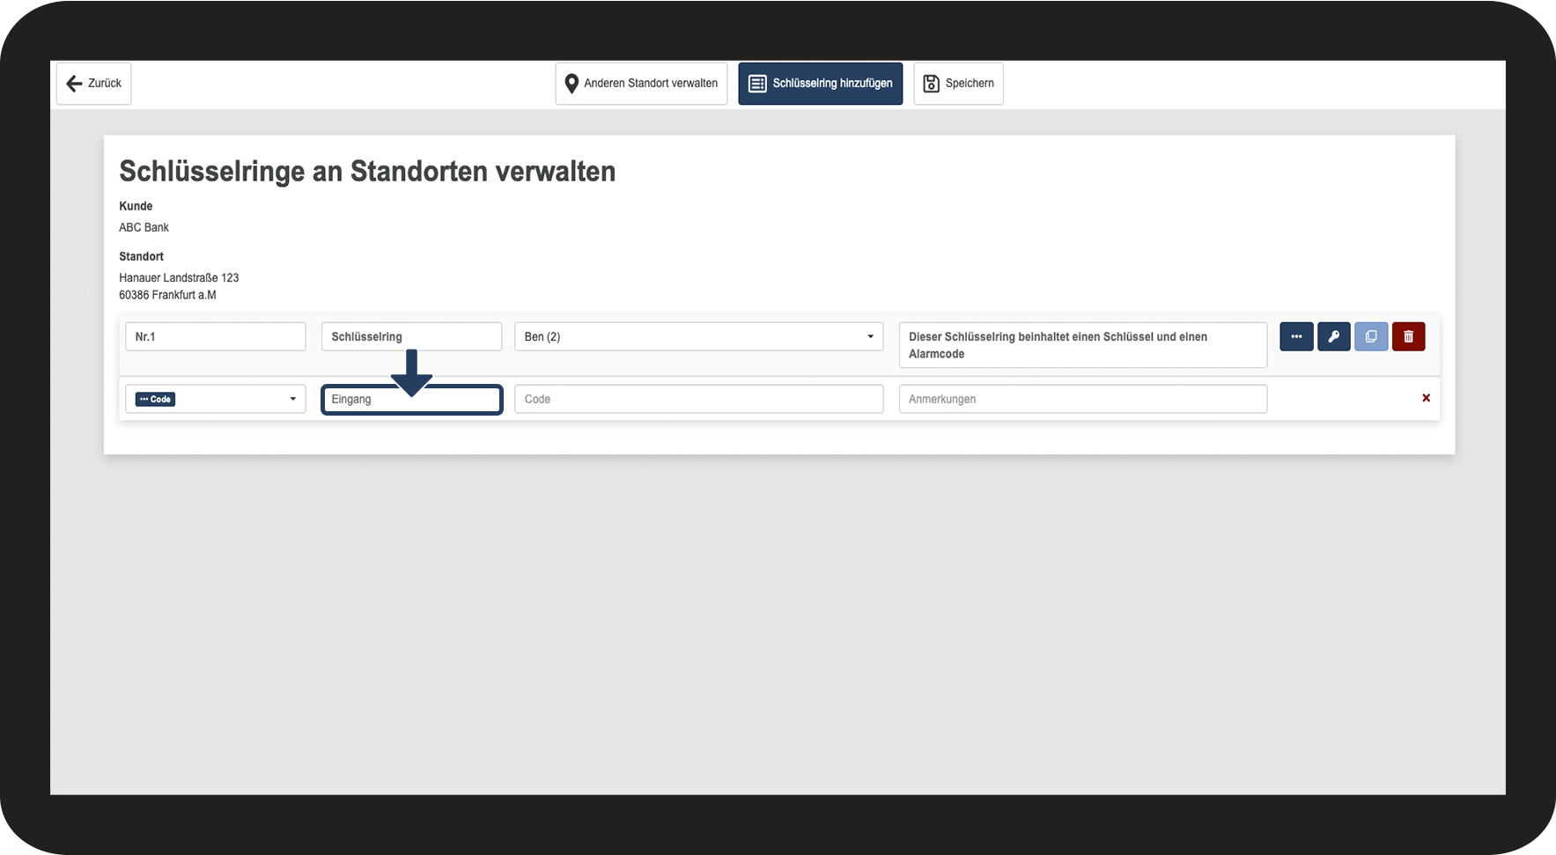Click the add-code button with three dots
Image resolution: width=1556 pixels, height=855 pixels.
click(1296, 336)
